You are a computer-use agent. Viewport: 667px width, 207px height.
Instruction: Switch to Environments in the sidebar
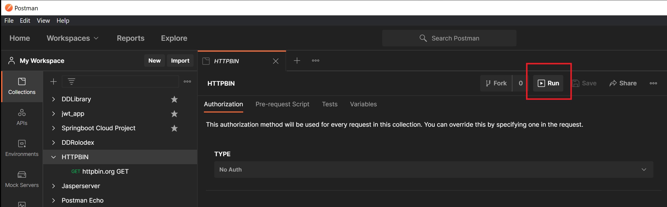[22, 148]
